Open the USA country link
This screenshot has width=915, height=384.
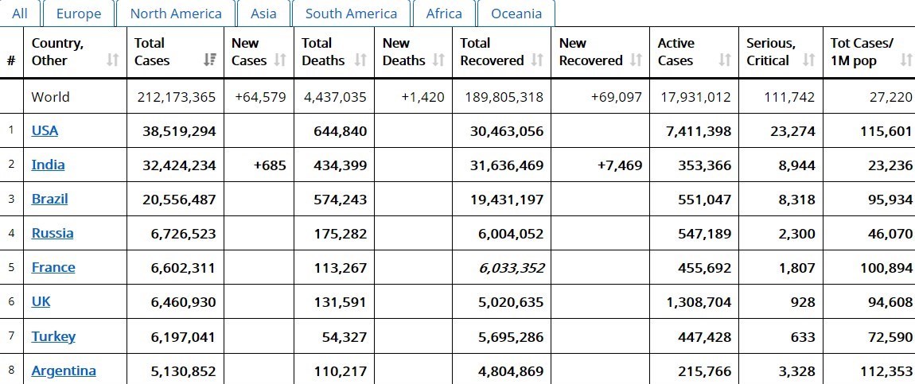click(x=45, y=130)
